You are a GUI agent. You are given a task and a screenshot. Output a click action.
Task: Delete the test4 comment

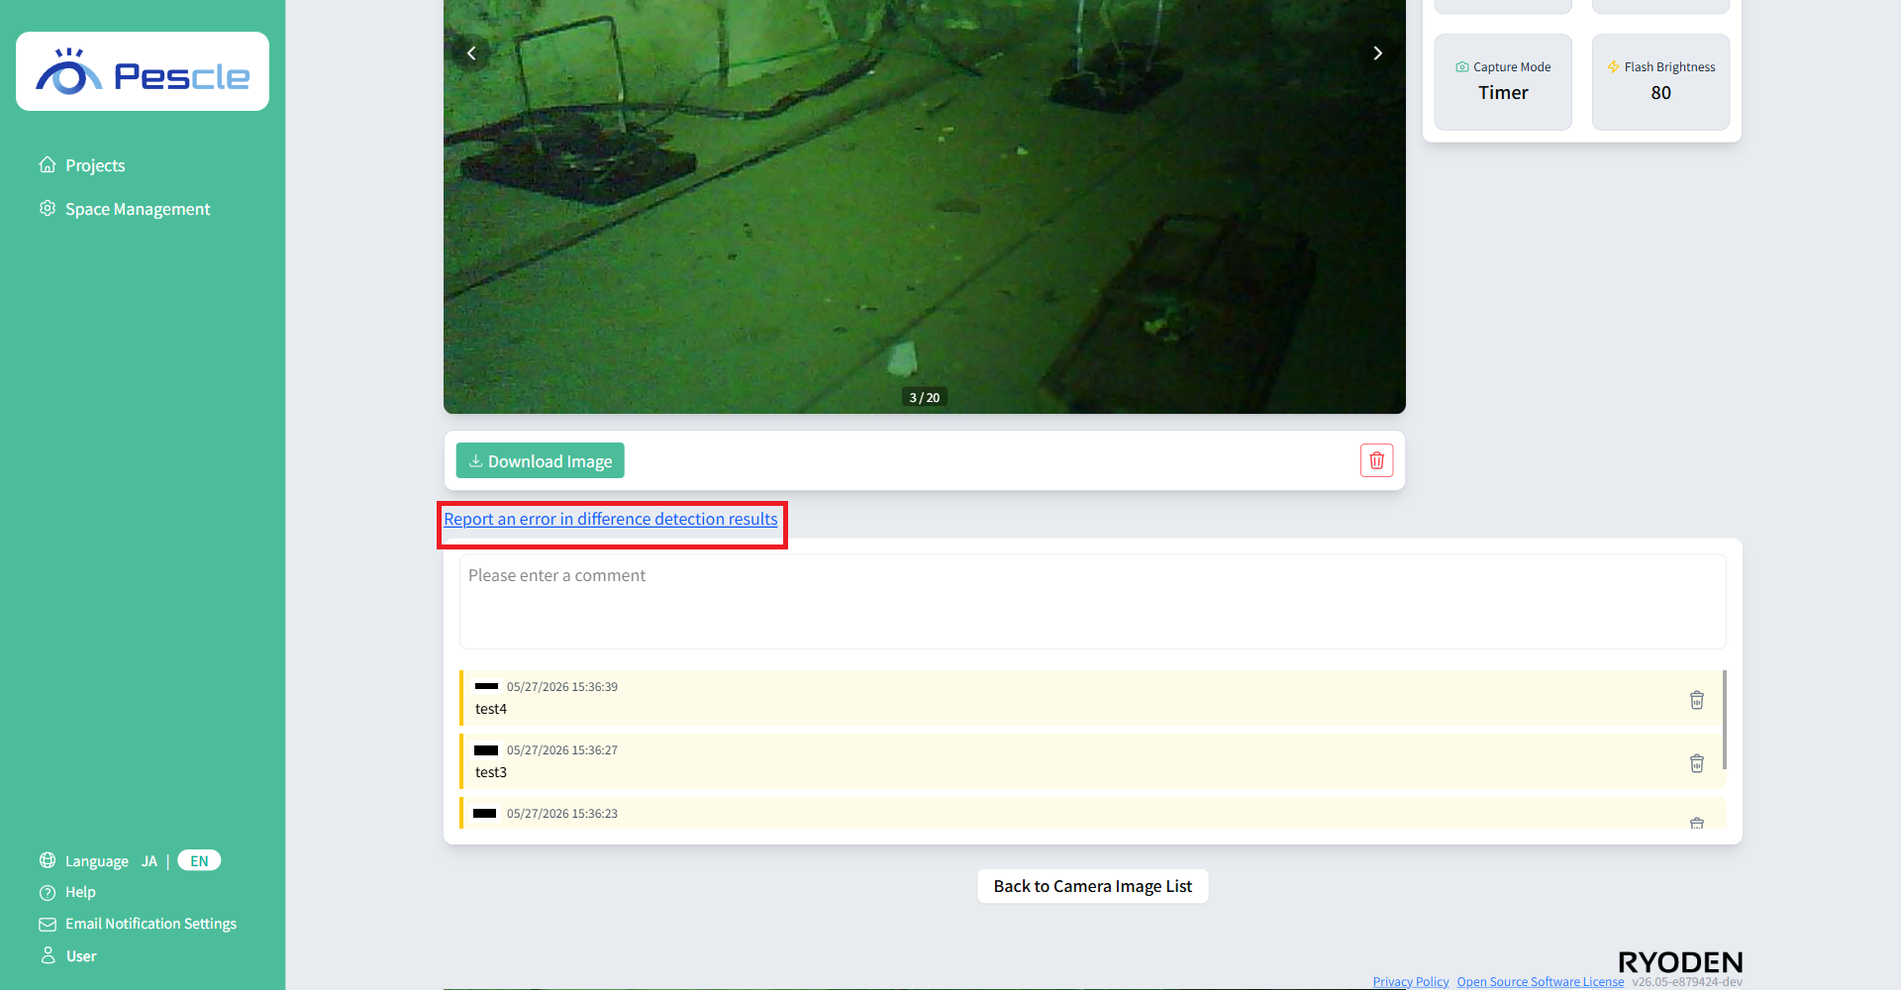pos(1696,700)
